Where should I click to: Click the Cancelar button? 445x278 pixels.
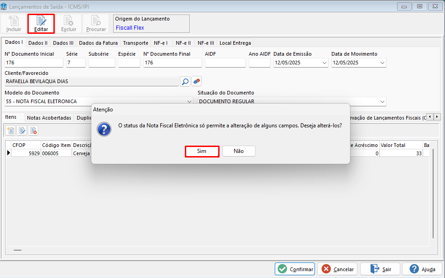(x=337, y=269)
